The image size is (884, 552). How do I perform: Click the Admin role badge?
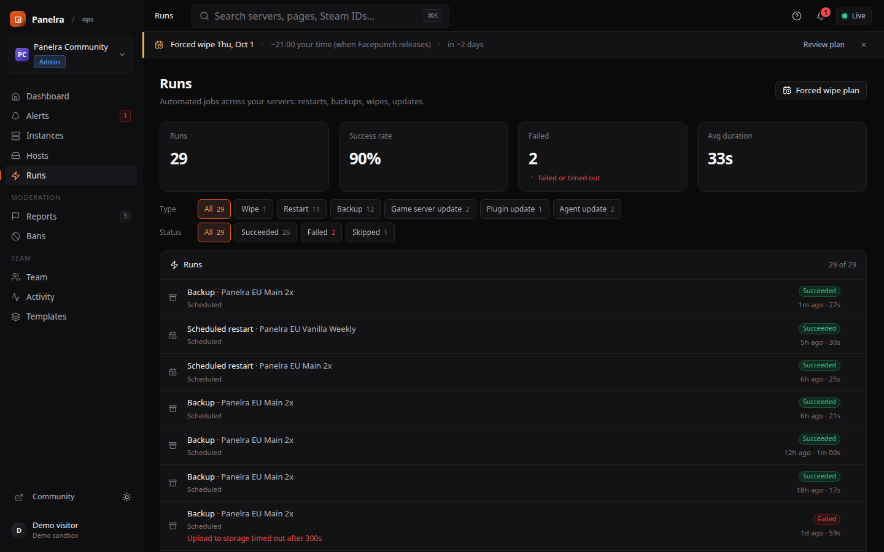50,62
